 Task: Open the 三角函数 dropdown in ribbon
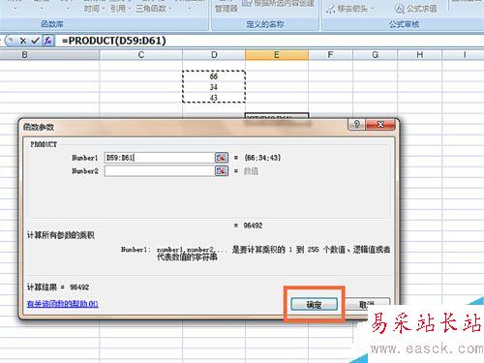[x=153, y=9]
